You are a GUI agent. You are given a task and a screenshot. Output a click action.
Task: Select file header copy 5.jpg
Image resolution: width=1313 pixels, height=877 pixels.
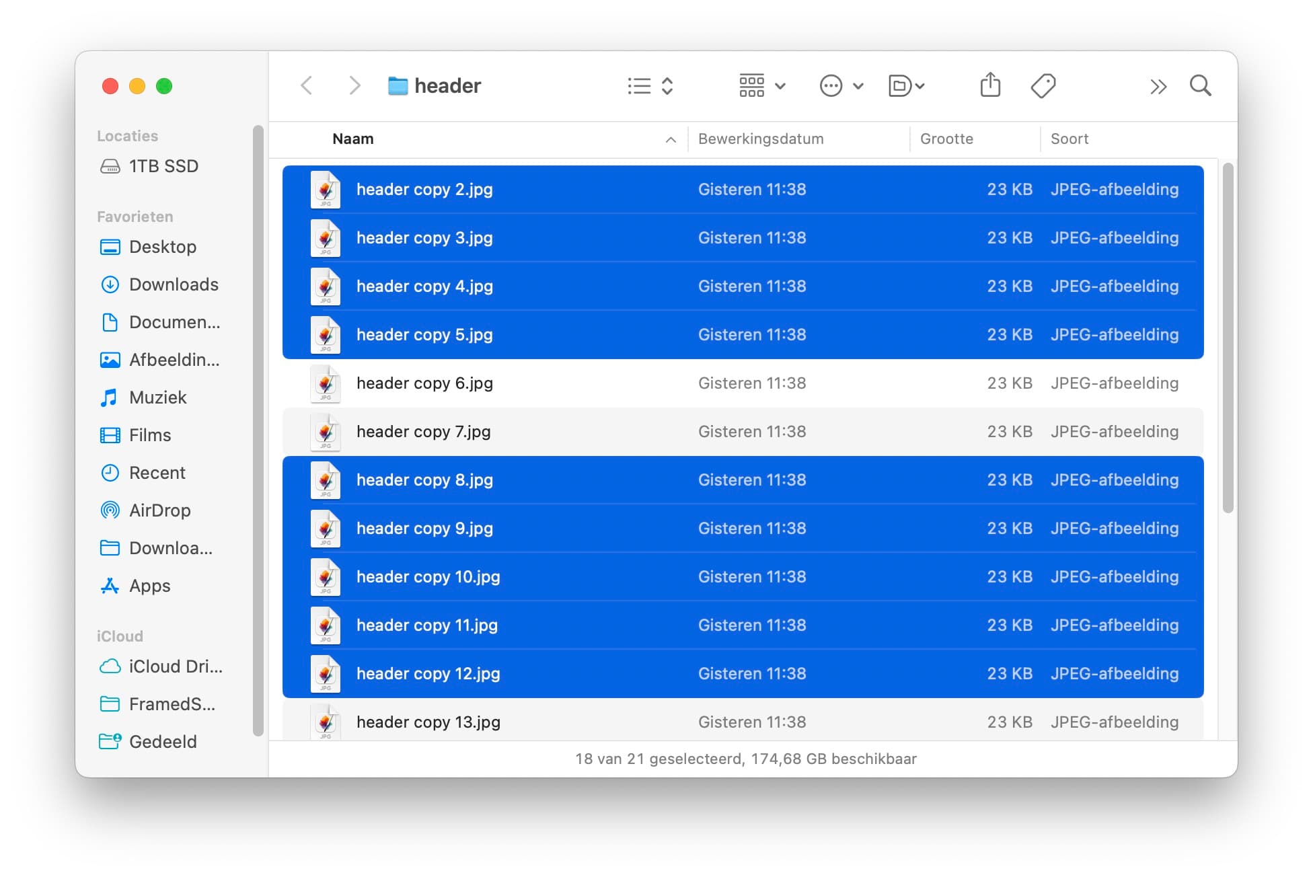(743, 335)
